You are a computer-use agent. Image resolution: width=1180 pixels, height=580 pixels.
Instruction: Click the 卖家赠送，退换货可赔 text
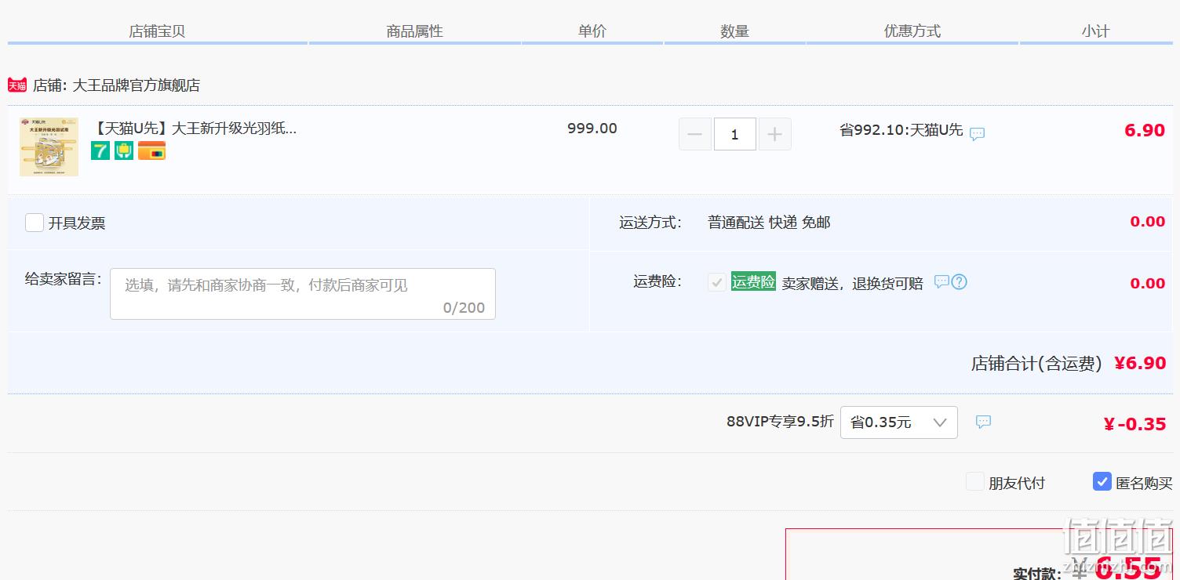click(x=853, y=284)
